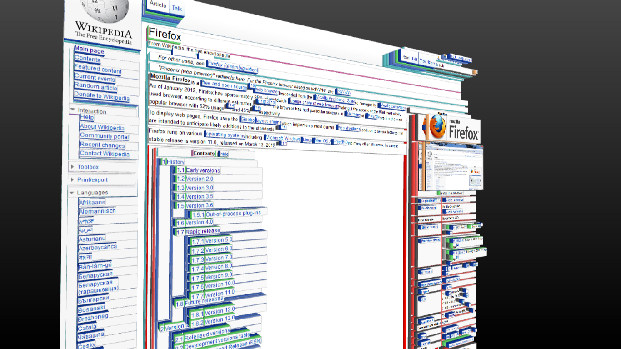Open the Mozilla Corporation link in the intro
The height and width of the screenshot is (349, 621).
[393, 107]
